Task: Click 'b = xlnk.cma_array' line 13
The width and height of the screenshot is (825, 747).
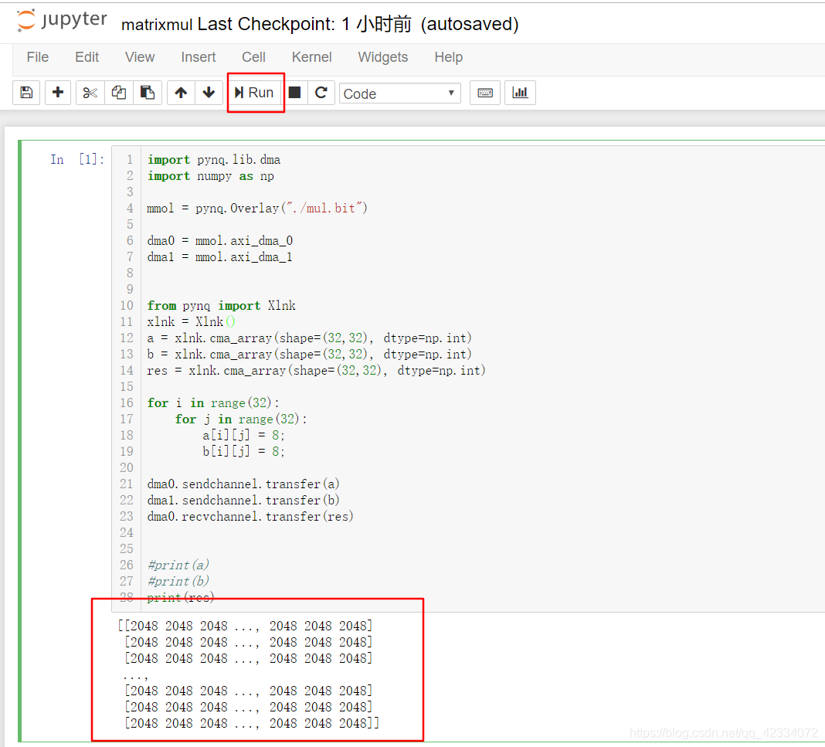Action: click(x=309, y=355)
